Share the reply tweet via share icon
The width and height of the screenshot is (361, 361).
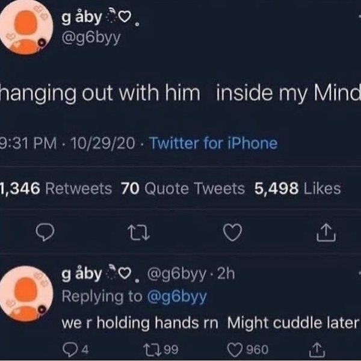click(317, 349)
